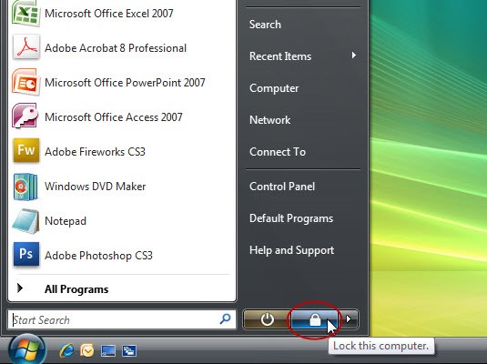Start Adobe Fireworks CS3 icon

26,151
